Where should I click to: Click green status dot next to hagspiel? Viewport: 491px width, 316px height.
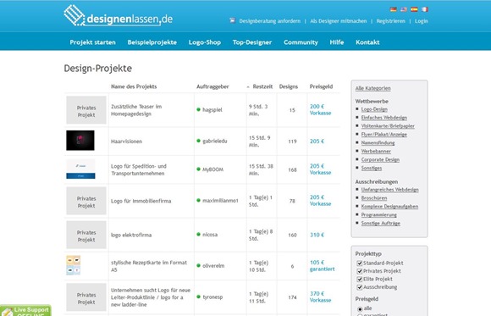(199, 109)
